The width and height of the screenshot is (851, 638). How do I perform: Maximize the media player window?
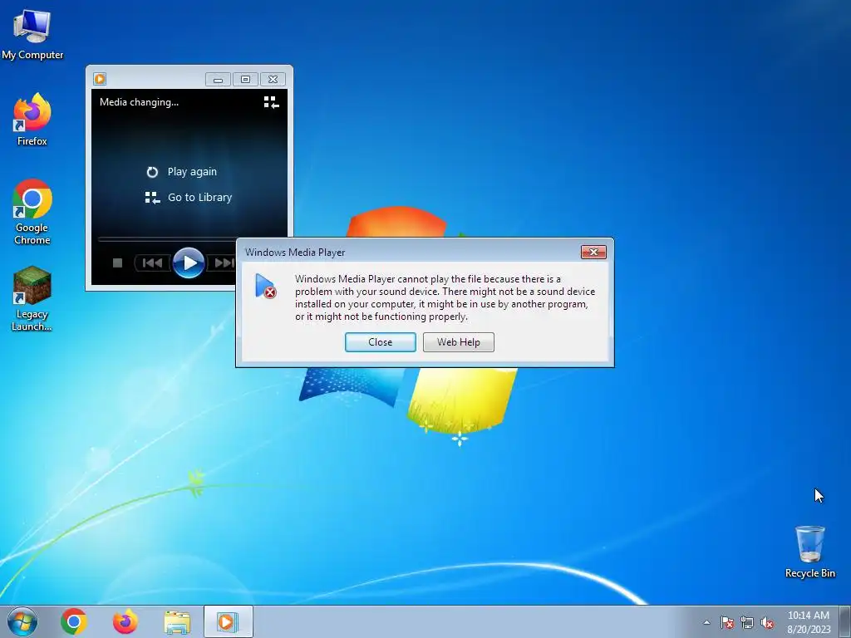coord(245,80)
